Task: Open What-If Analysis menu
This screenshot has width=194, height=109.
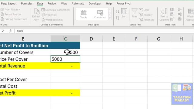Action: tap(190, 15)
